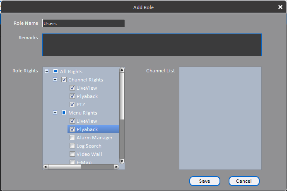Click the horizontal scroll right arrow
Image resolution: width=287 pixels, height=191 pixels.
[116, 167]
